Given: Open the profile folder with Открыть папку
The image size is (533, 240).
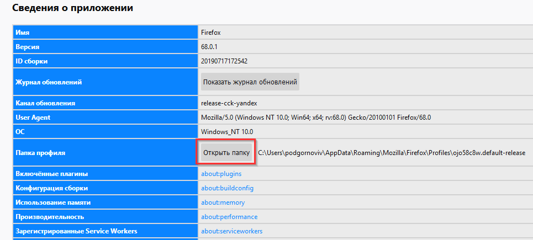Looking at the screenshot, I should point(226,152).
